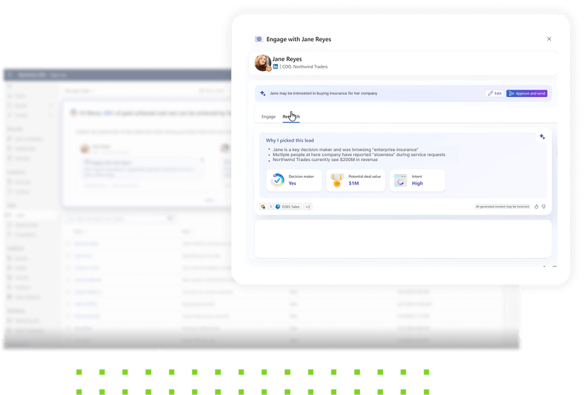Viewport: 585px width, 395px height.
Task: Click bullet mentioning $200M in revenue
Action: [325, 159]
